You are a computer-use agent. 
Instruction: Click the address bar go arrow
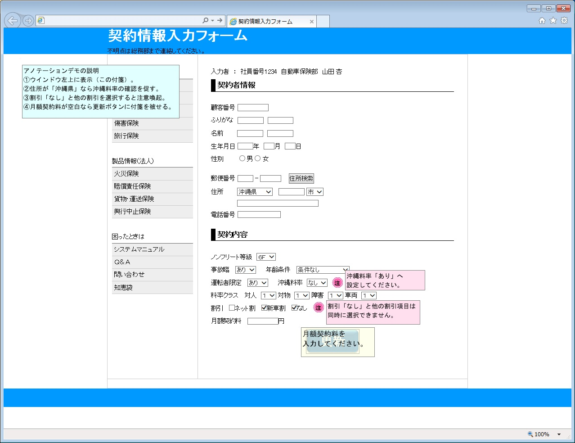coord(220,20)
